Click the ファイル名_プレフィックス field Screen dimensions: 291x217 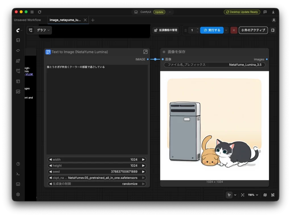215,65
